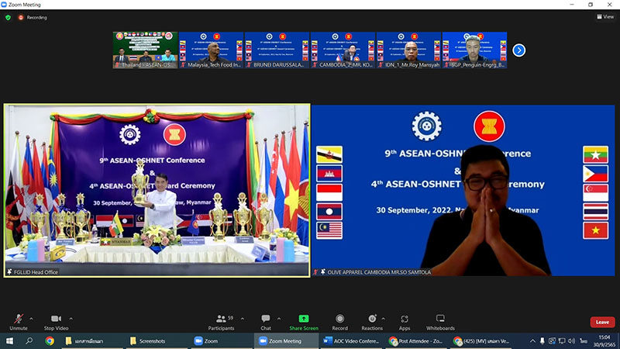Open Zoom Apps

405,320
